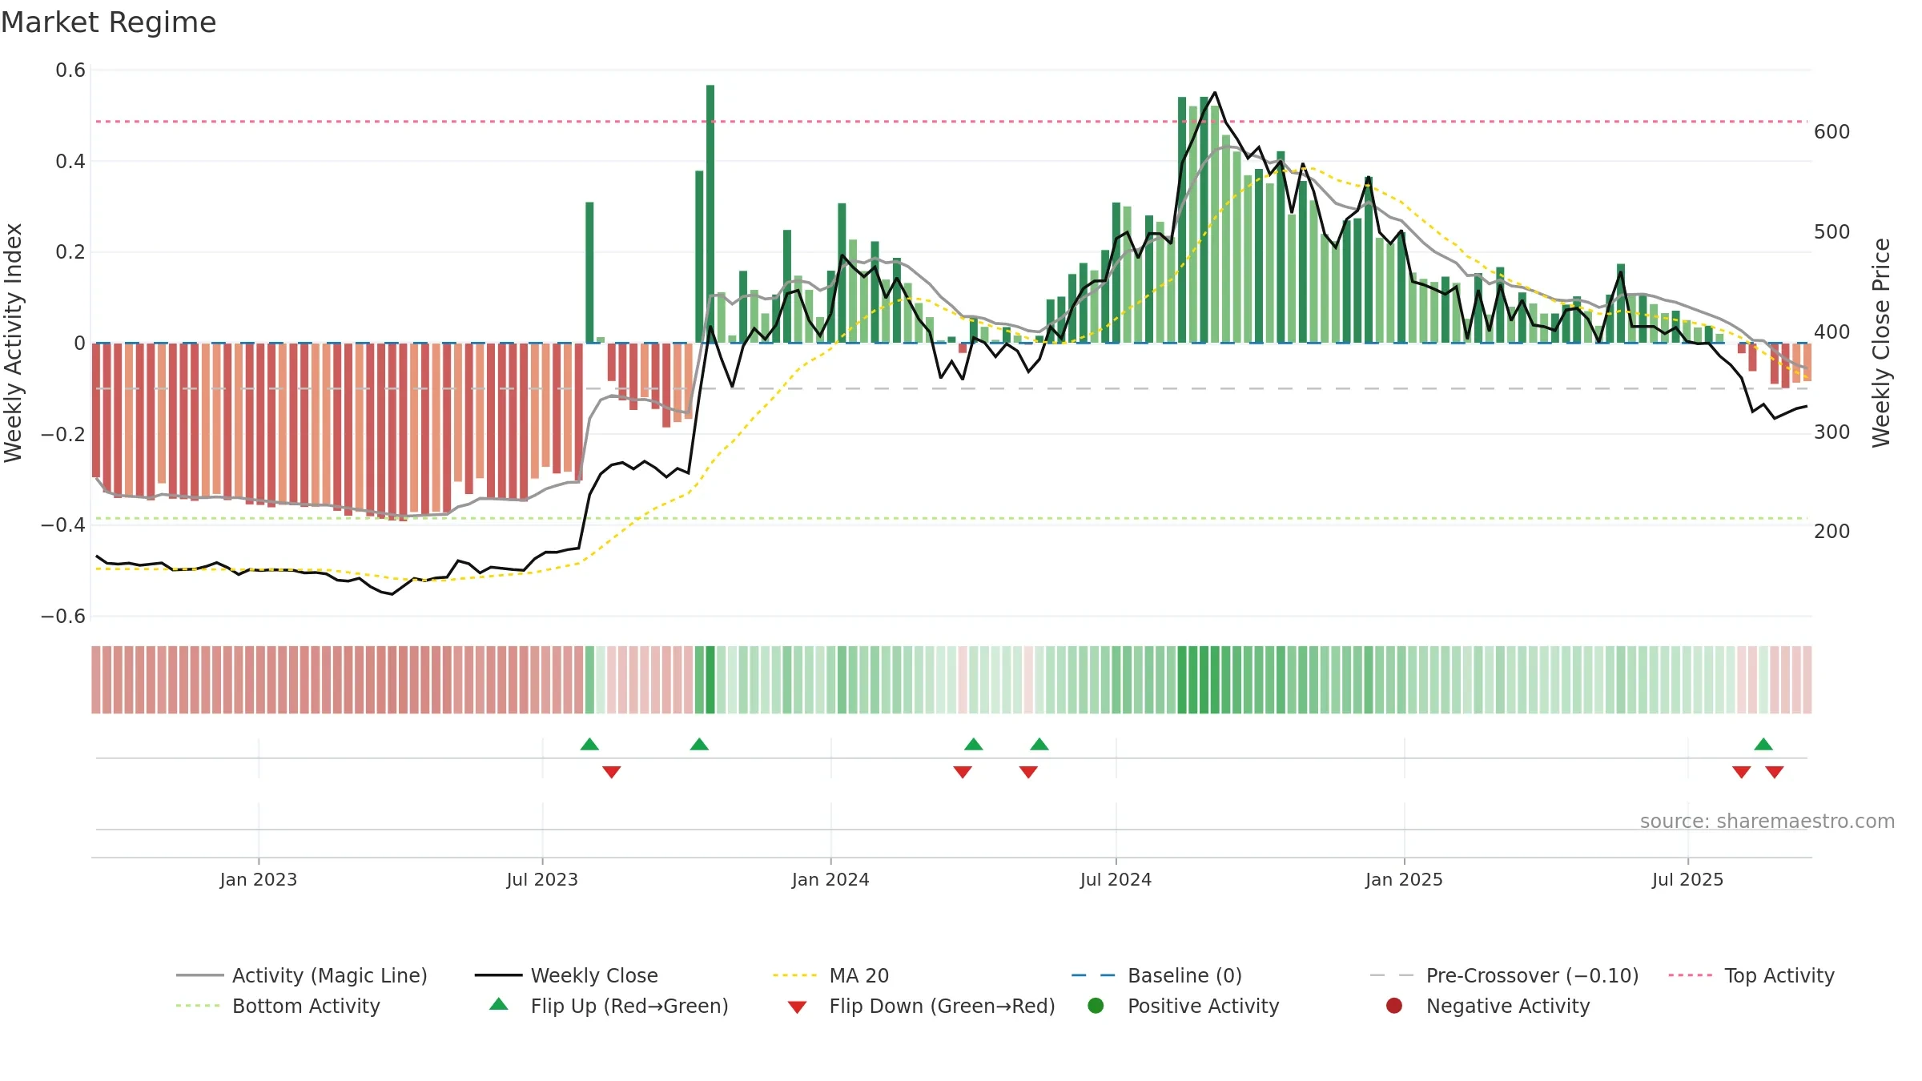
Task: Click the green Positive Activity legend dot
Action: tap(1096, 1006)
